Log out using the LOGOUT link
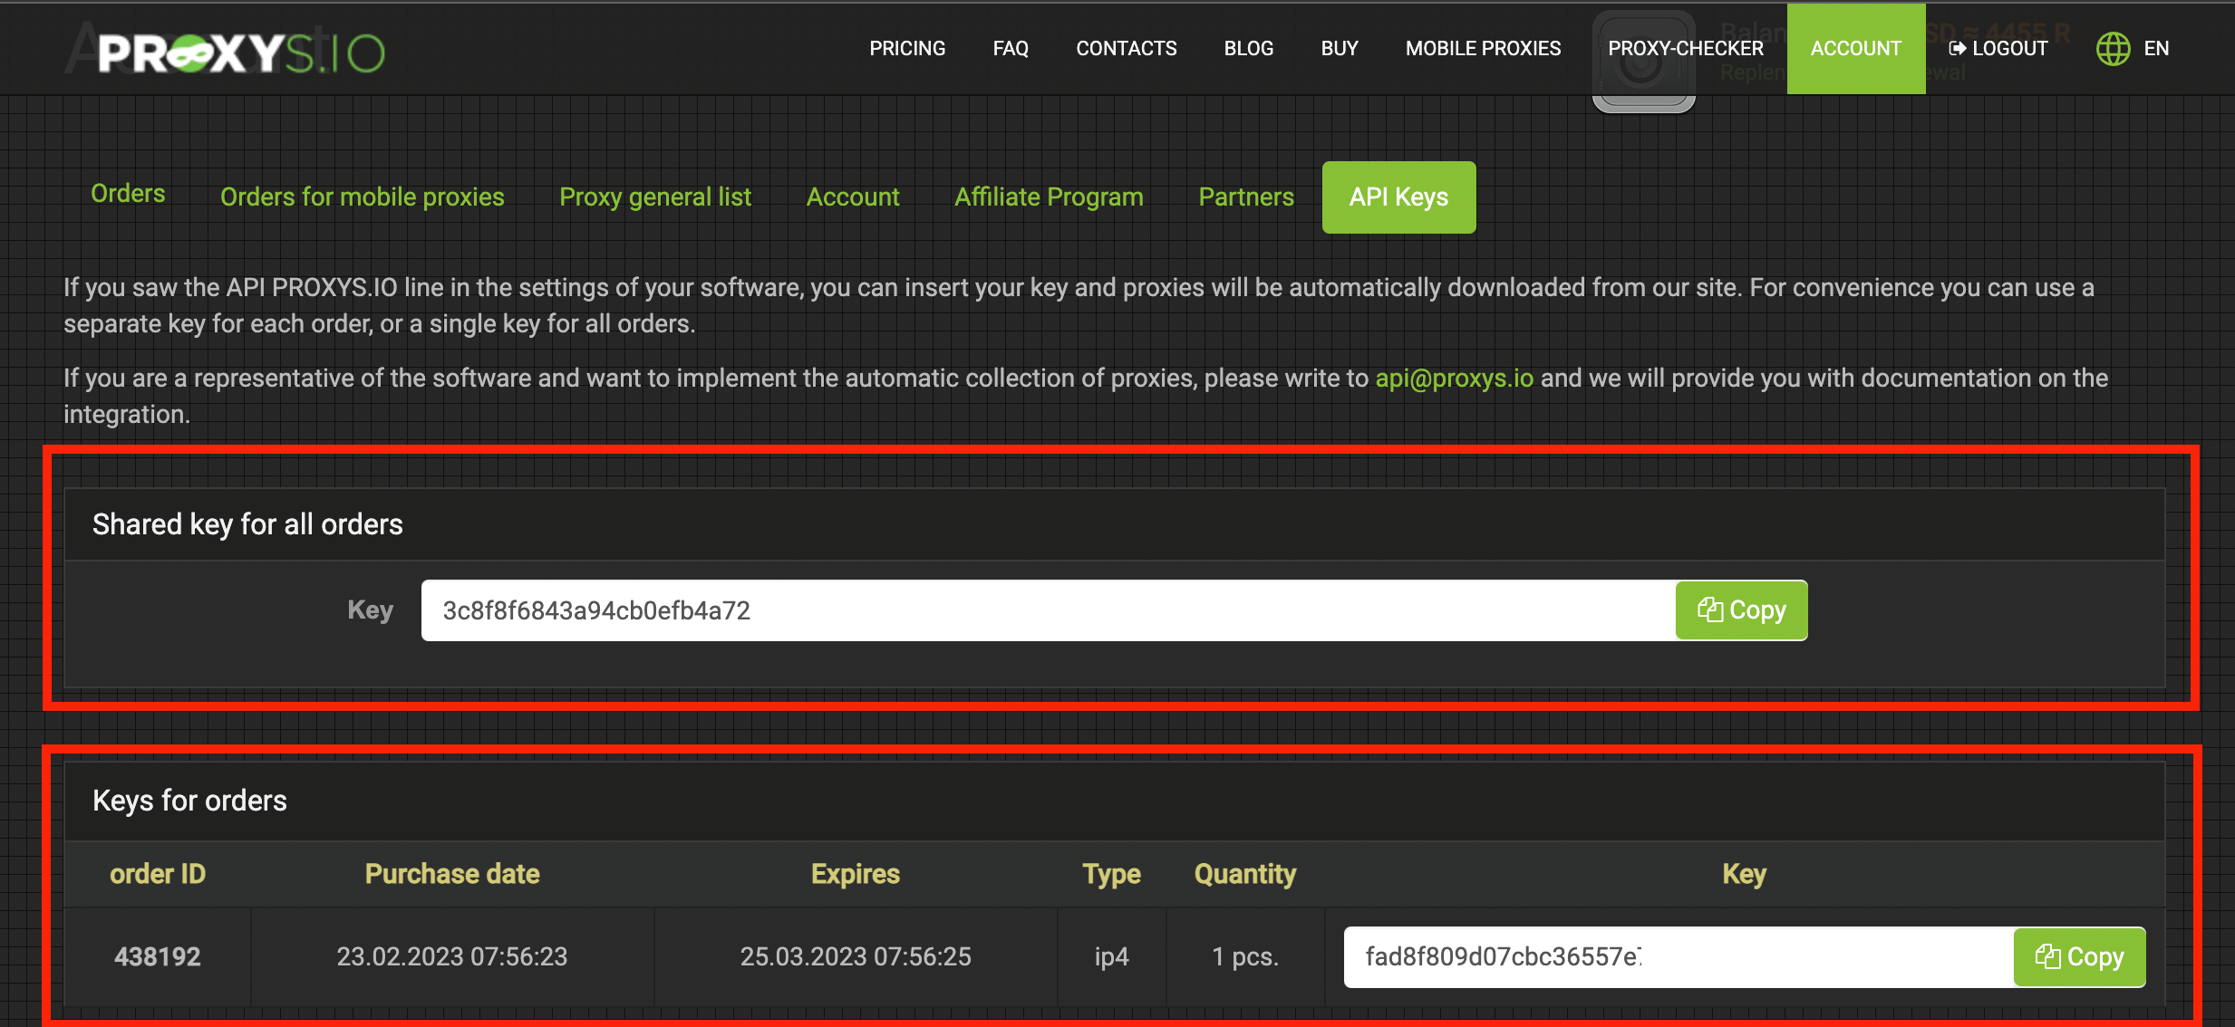Image resolution: width=2235 pixels, height=1027 pixels. click(x=1998, y=49)
